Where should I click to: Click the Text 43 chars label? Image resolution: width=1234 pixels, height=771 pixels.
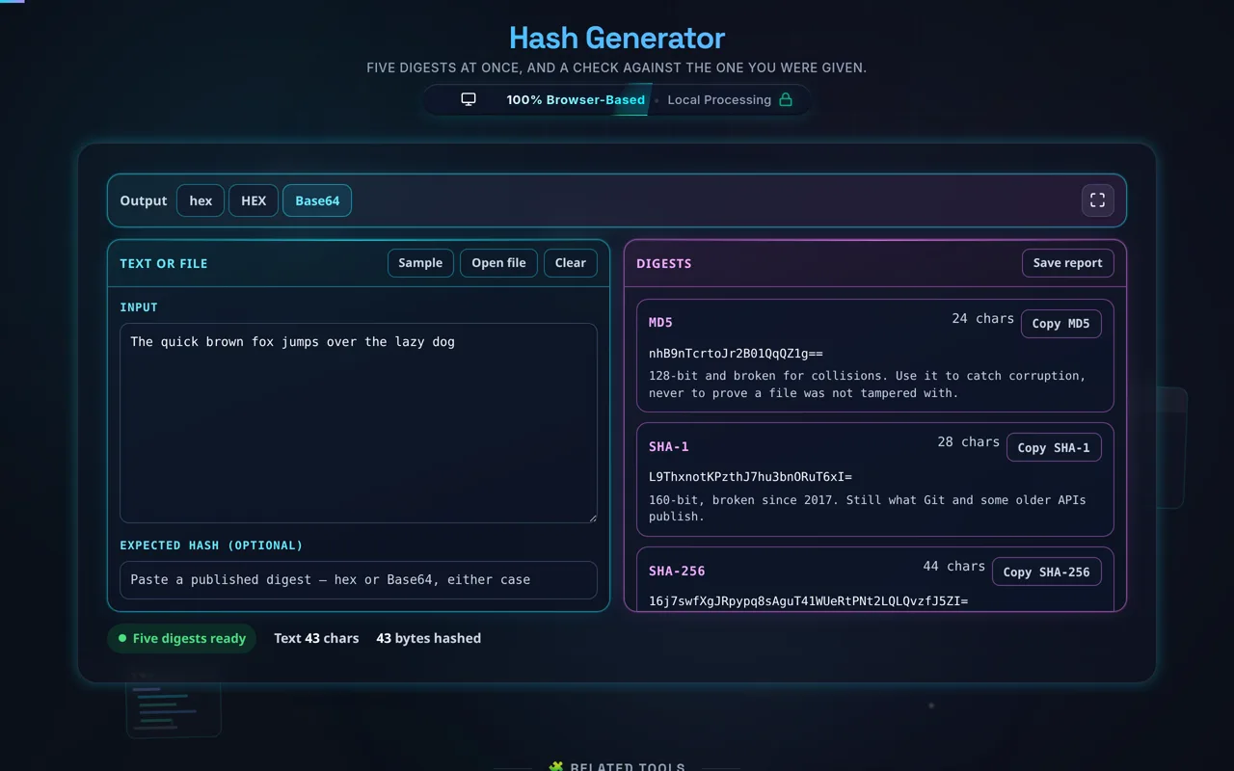coord(316,638)
